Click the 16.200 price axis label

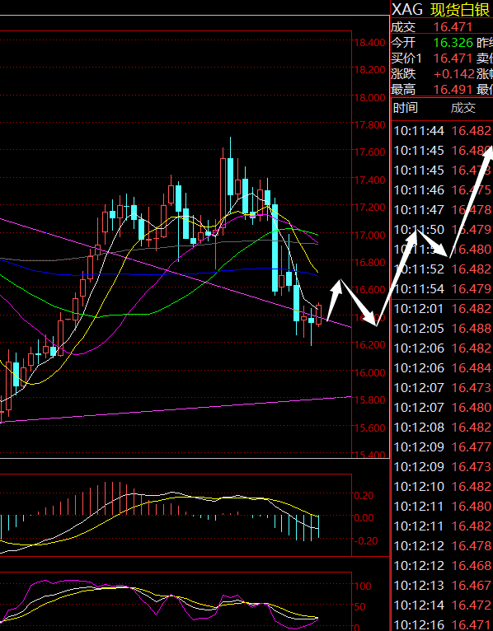tap(369, 345)
